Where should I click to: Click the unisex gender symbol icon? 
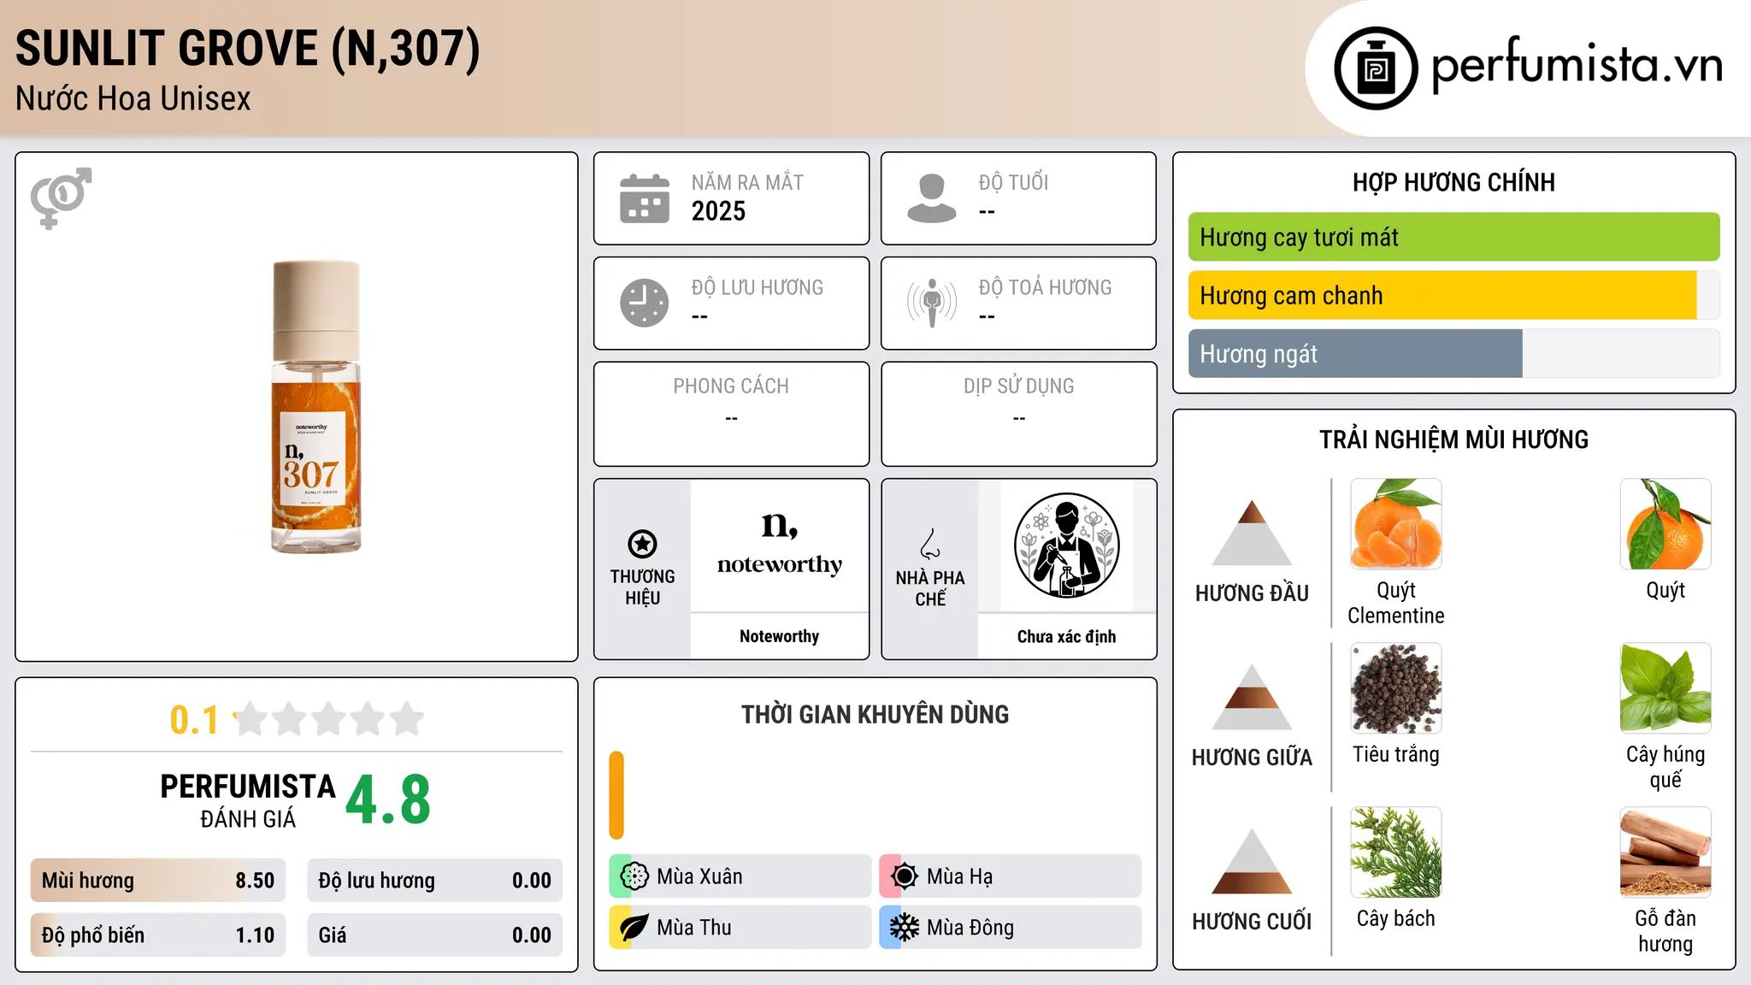pos(61,198)
